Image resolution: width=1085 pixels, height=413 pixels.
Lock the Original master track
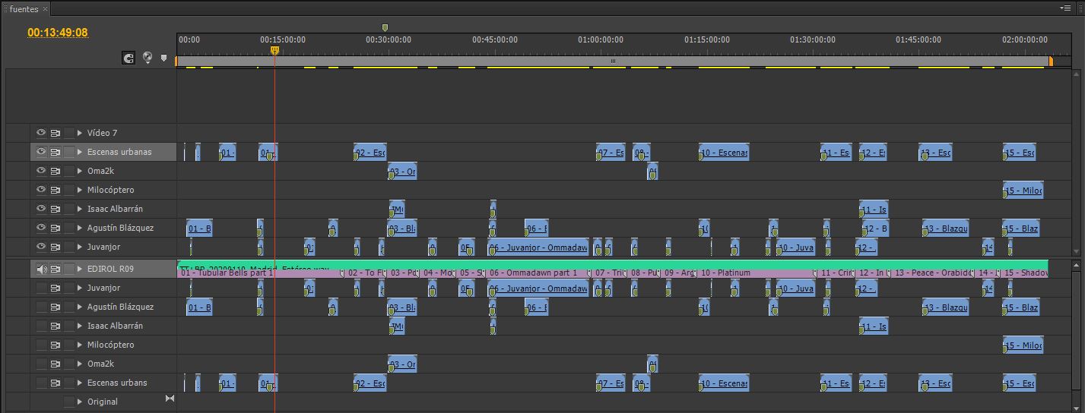pos(69,402)
